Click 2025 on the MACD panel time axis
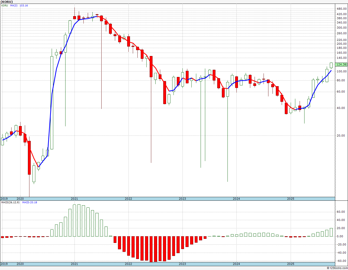The height and width of the screenshot is (270, 348). [x=291, y=264]
